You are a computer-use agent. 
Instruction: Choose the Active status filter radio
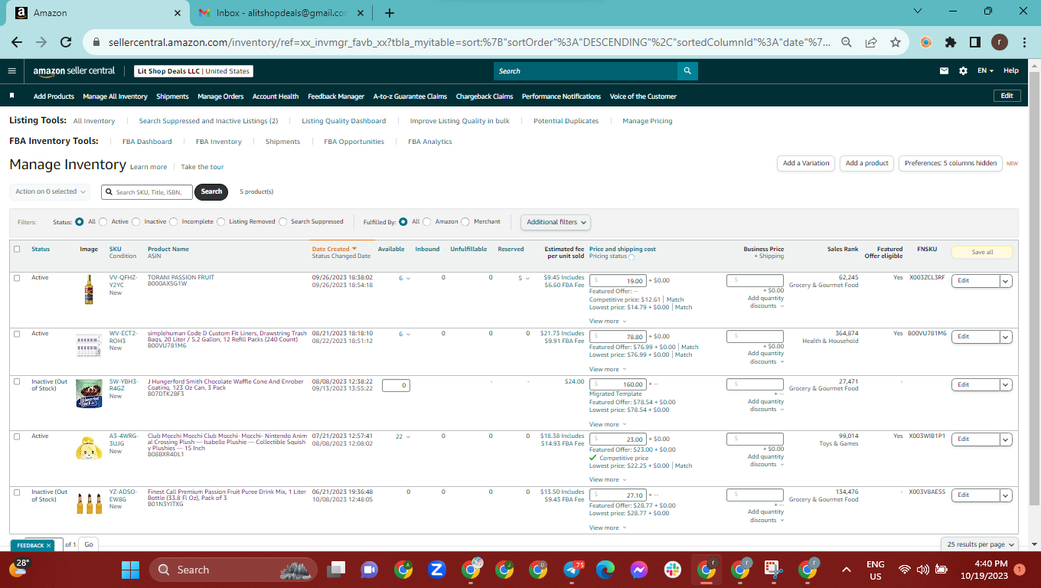pyautogui.click(x=103, y=222)
